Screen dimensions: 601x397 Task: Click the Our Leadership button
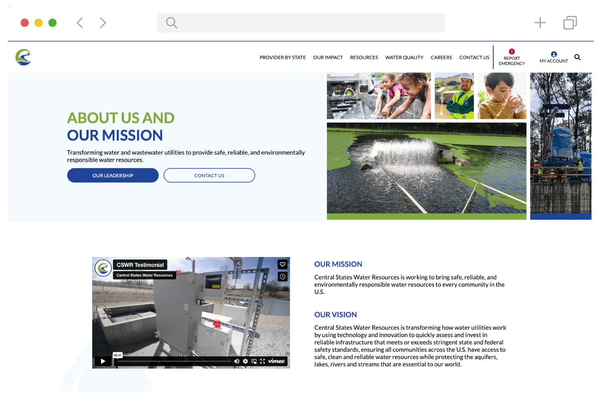113,176
